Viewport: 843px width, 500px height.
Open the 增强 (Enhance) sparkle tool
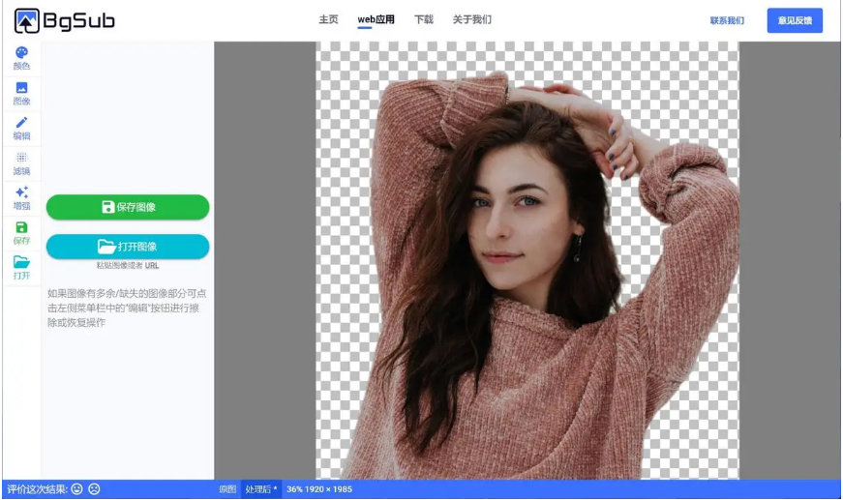pyautogui.click(x=21, y=197)
